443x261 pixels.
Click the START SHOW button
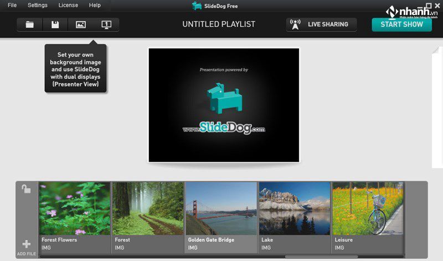402,24
